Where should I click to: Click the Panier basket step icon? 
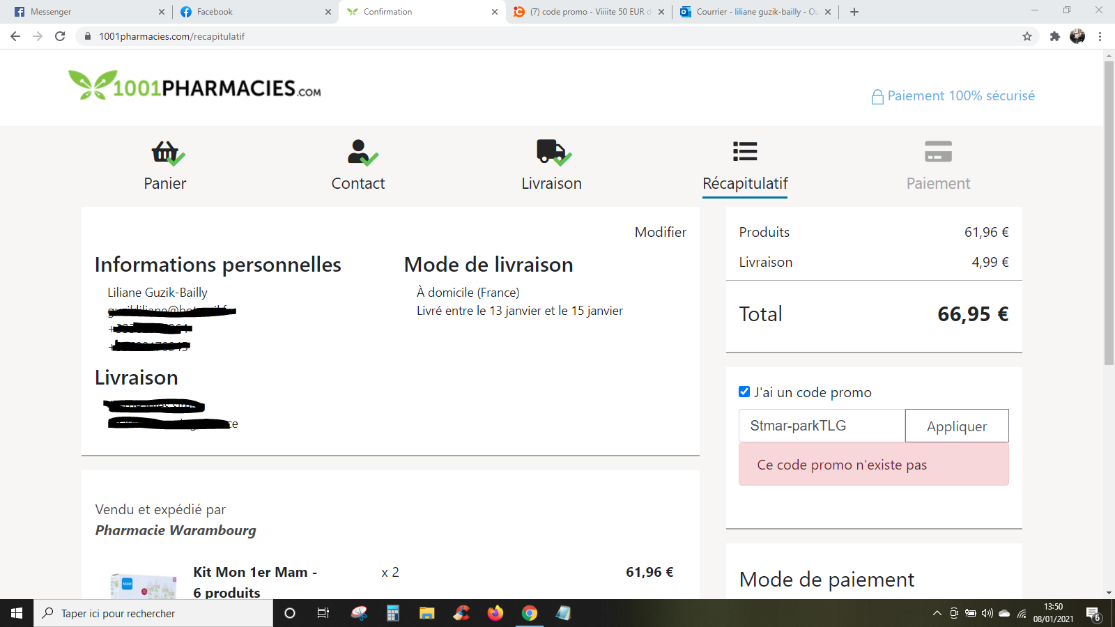pos(166,152)
